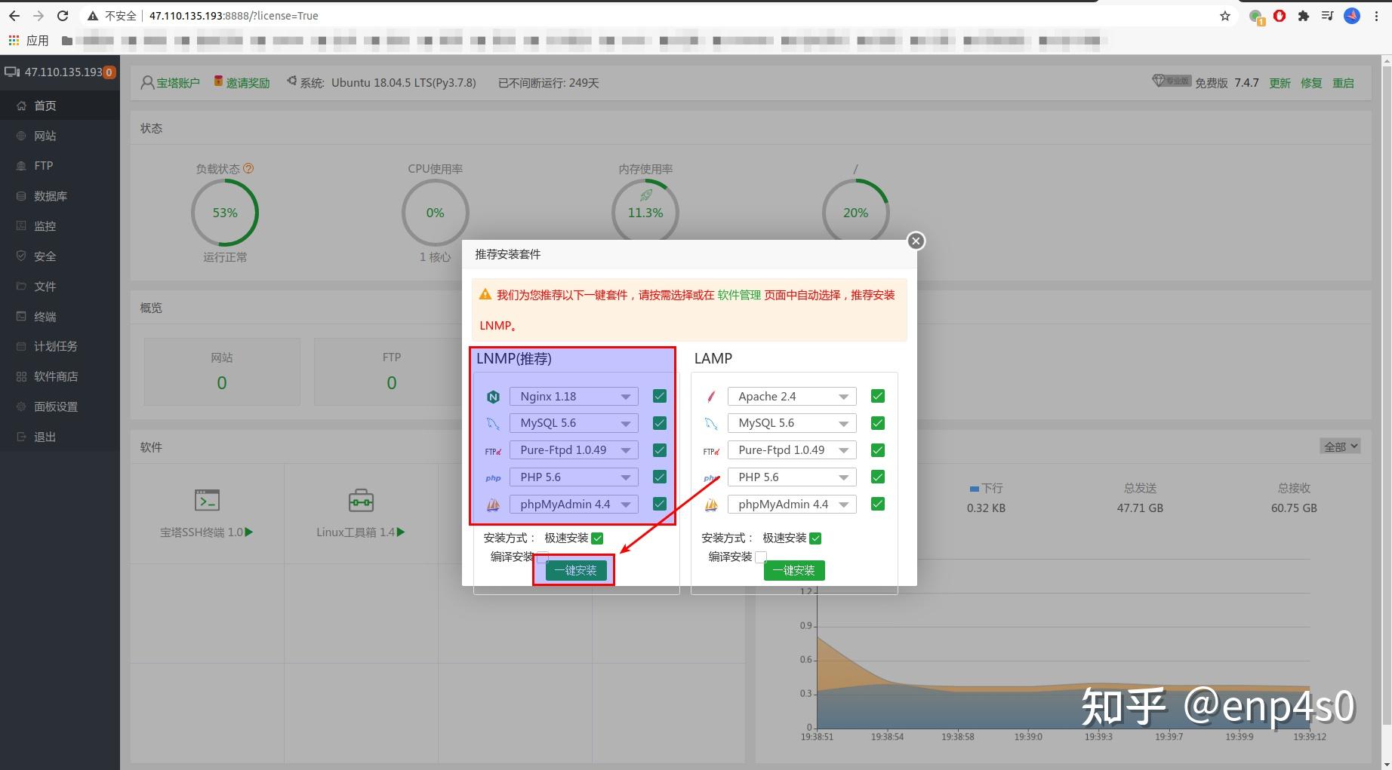Open the browser profile avatar

click(1352, 16)
